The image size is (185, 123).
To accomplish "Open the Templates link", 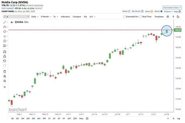I will point(159,17).
